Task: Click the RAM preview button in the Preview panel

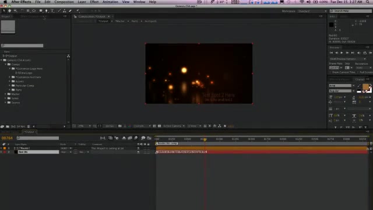Action: 371,53
